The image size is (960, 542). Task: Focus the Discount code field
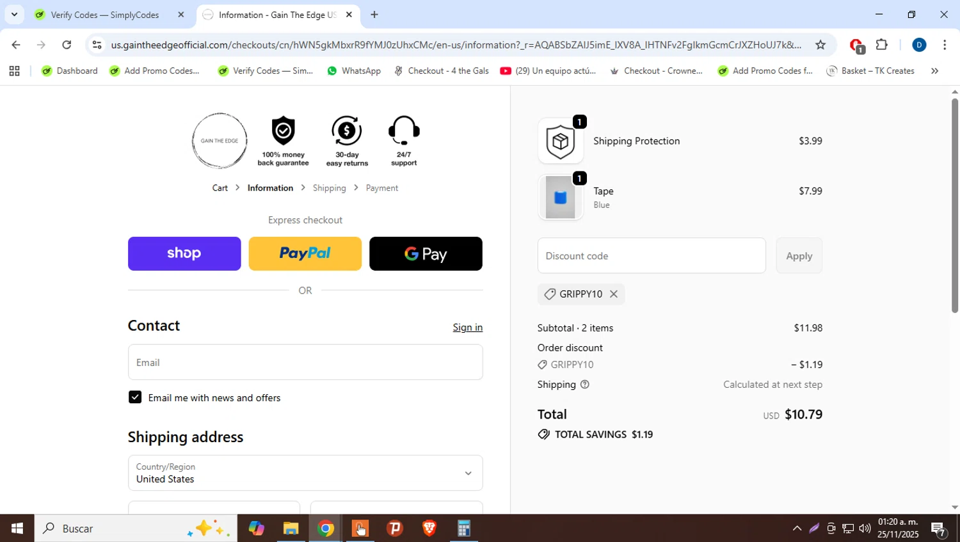pos(652,256)
